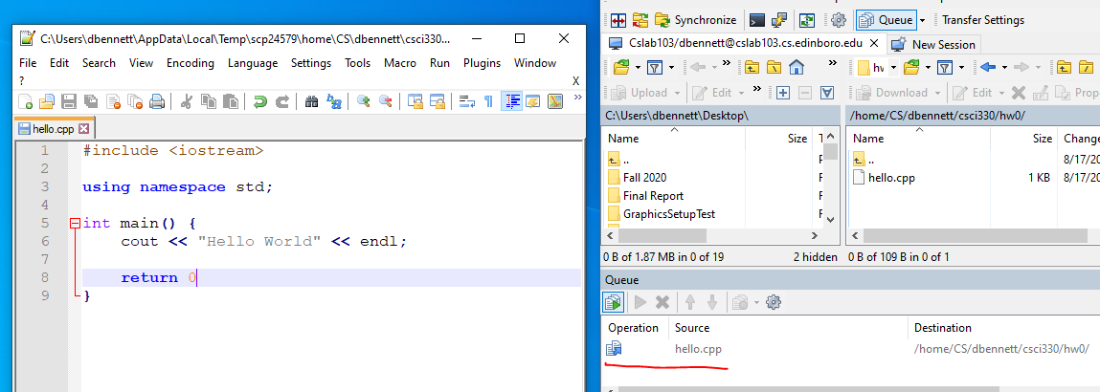Open remote back history dropdown arrow
The height and width of the screenshot is (392, 1100).
[1004, 68]
